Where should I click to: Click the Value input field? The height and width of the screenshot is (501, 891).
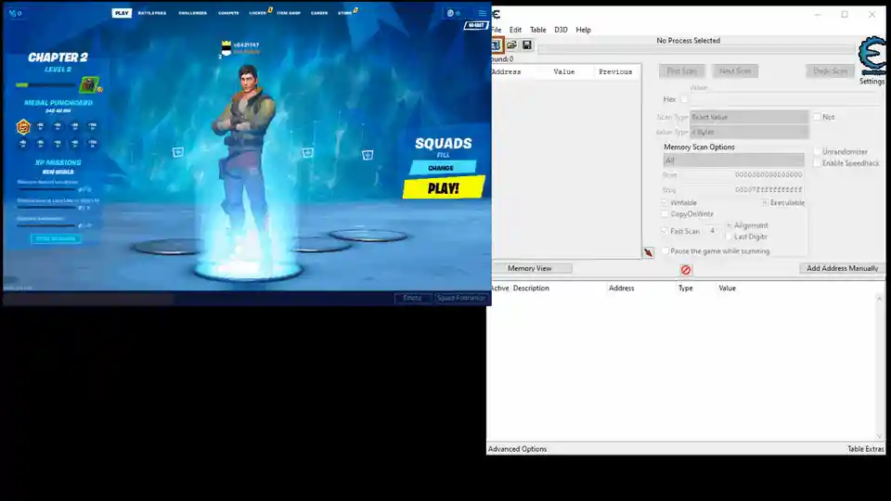tap(785, 99)
